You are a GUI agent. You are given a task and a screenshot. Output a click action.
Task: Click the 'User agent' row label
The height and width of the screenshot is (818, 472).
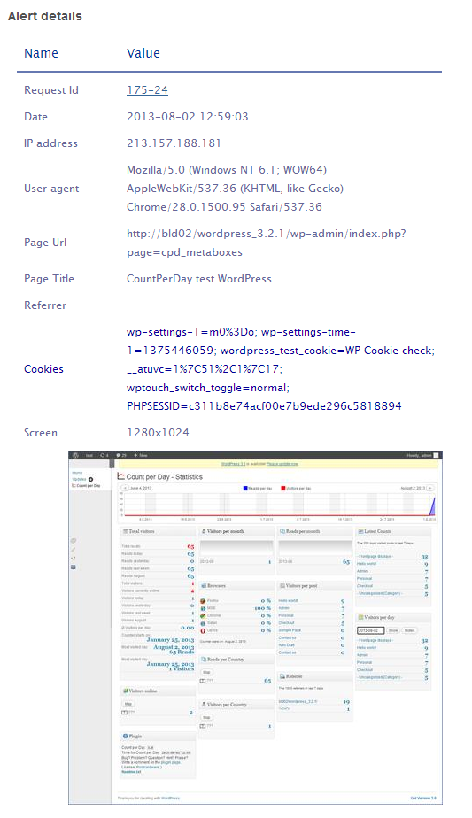point(51,189)
